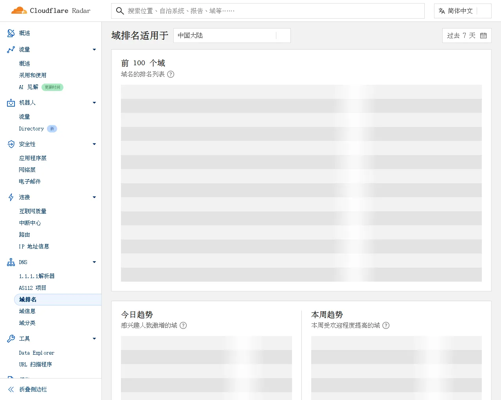Open the AI 见解 link
The height and width of the screenshot is (400, 501).
coord(29,87)
